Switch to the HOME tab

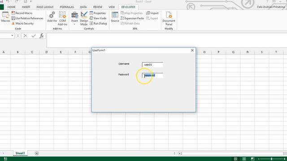coord(11,7)
